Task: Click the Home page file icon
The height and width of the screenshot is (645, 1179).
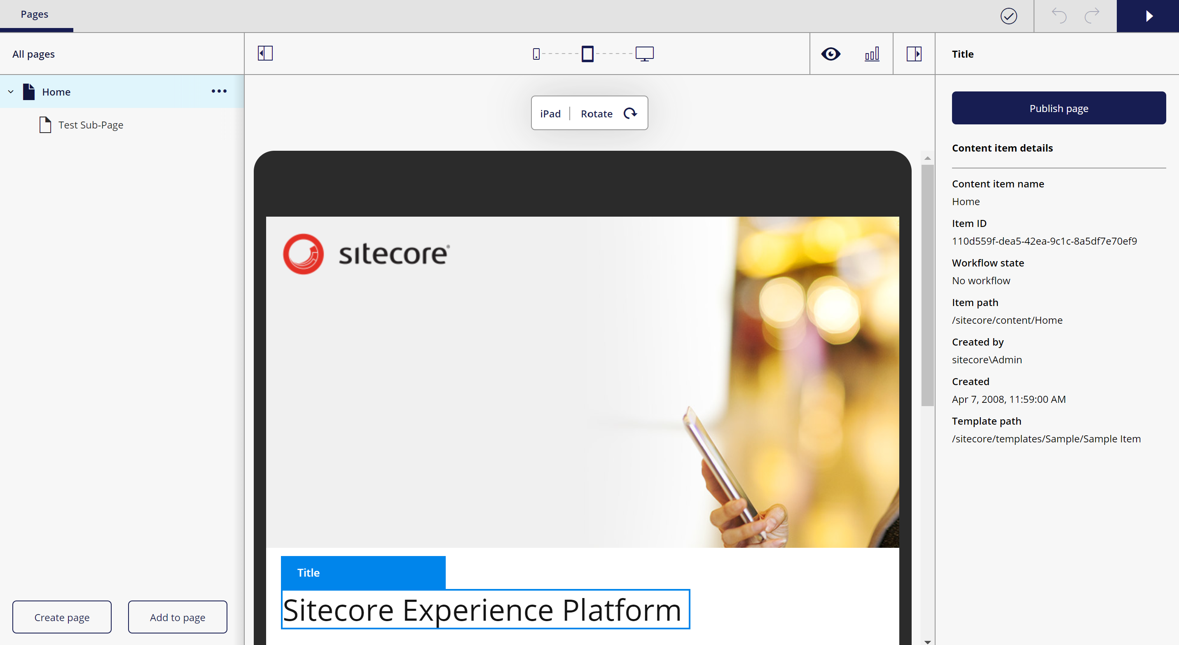Action: (x=29, y=91)
